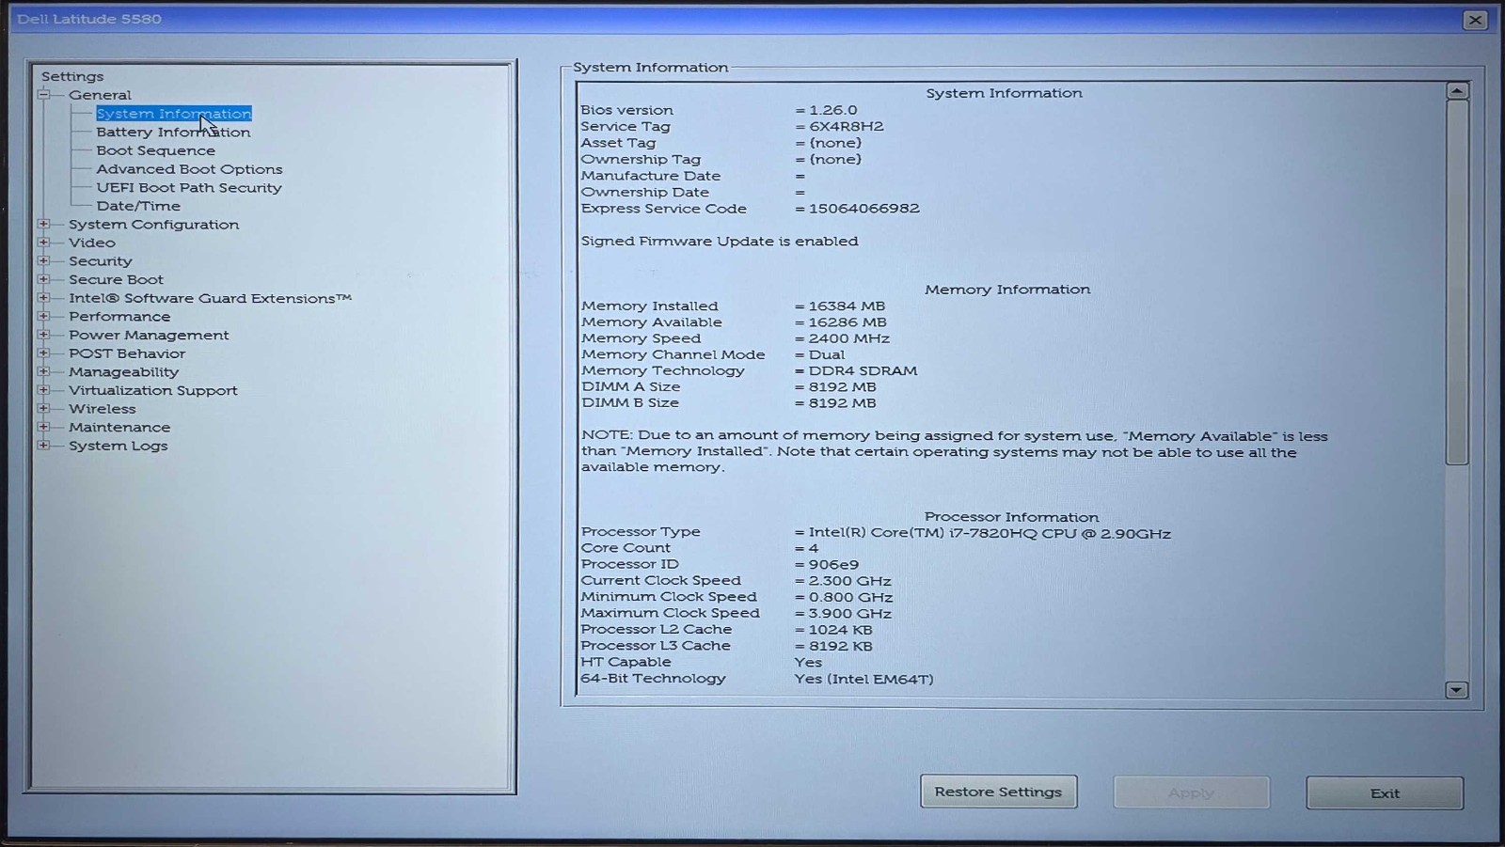Collapse the General tree node

[43, 94]
